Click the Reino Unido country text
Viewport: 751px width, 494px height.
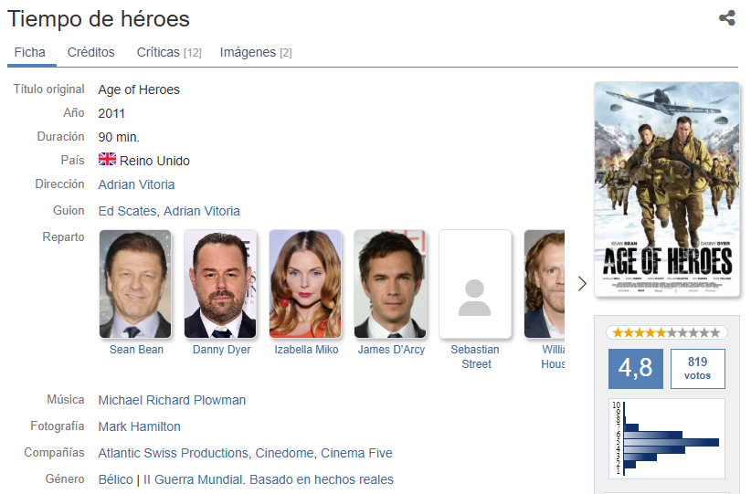pyautogui.click(x=154, y=161)
